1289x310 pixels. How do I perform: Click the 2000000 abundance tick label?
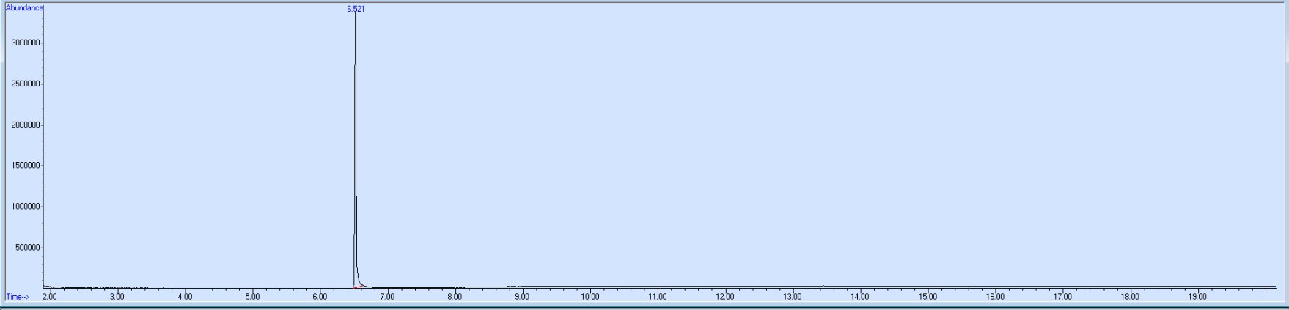tap(26, 125)
